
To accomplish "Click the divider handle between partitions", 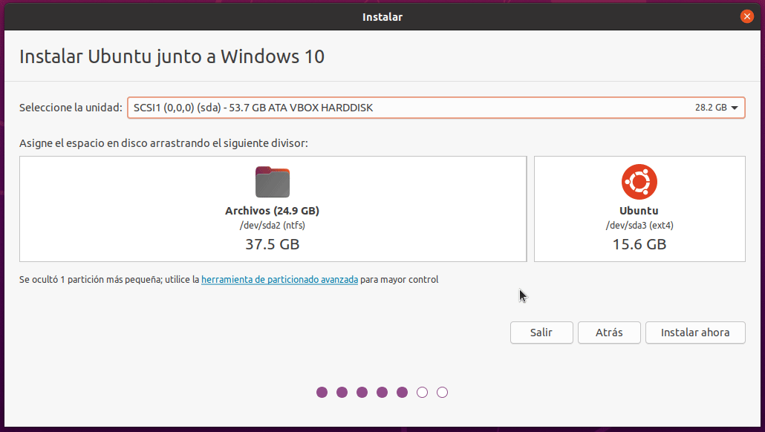I will click(530, 209).
